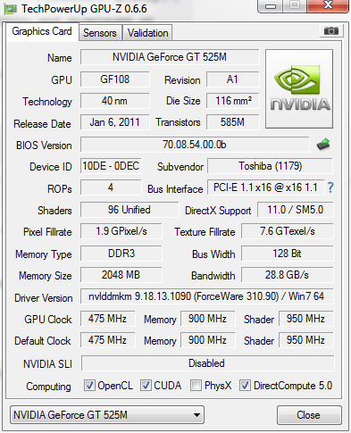Toggle the CUDA checkbox
351x433 pixels.
click(146, 386)
